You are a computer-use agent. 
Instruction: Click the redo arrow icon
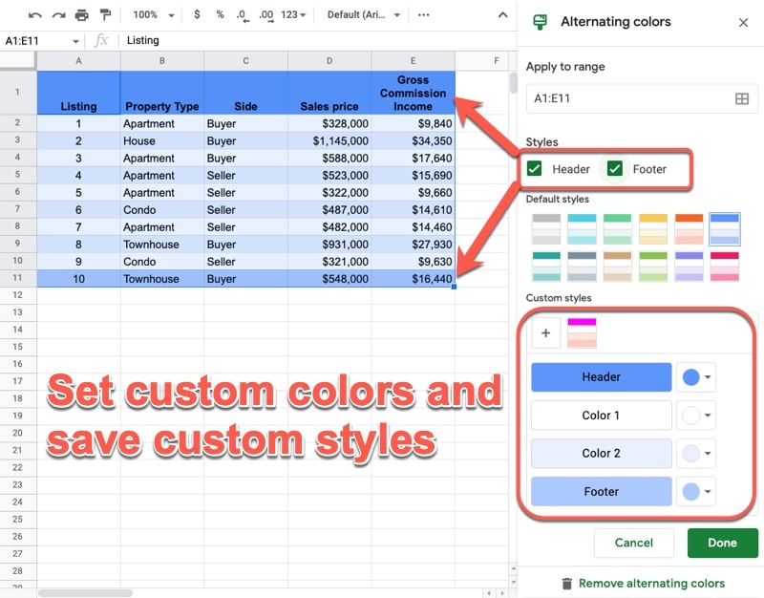point(58,15)
